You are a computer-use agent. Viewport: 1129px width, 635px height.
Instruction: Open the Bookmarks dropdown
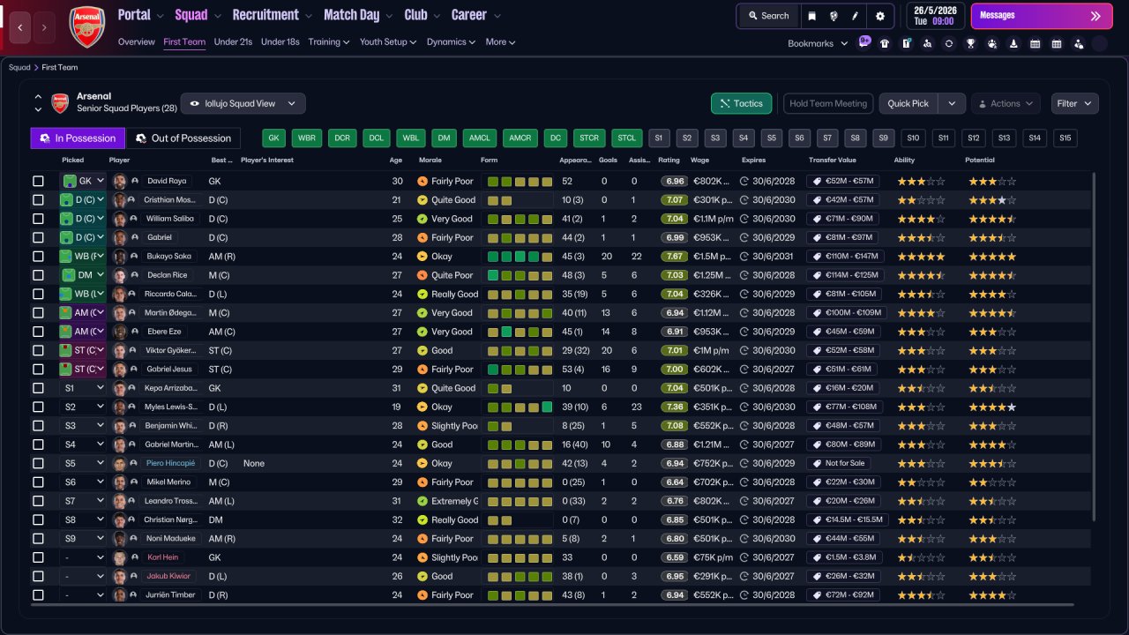[817, 43]
